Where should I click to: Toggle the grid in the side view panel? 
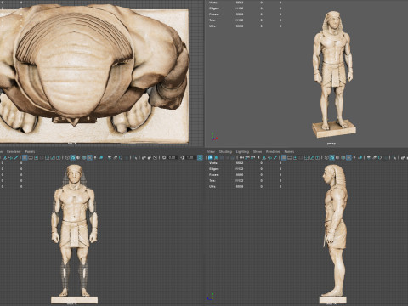(284, 157)
